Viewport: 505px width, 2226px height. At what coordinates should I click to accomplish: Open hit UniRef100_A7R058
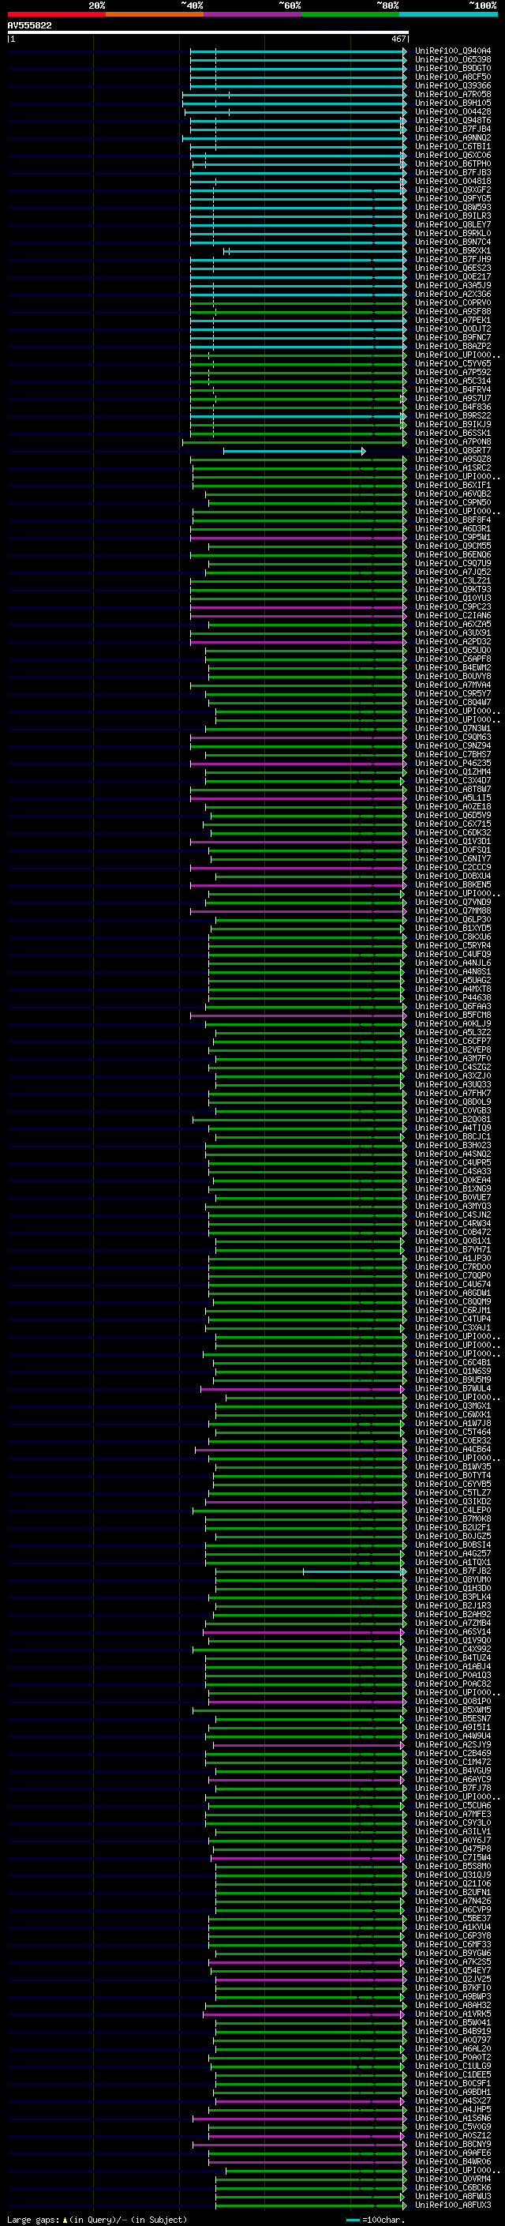tap(453, 94)
